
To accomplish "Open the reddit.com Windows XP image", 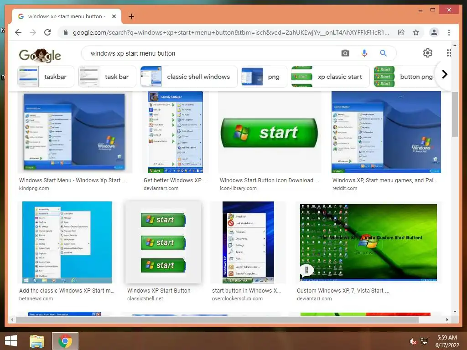I will tap(386, 132).
